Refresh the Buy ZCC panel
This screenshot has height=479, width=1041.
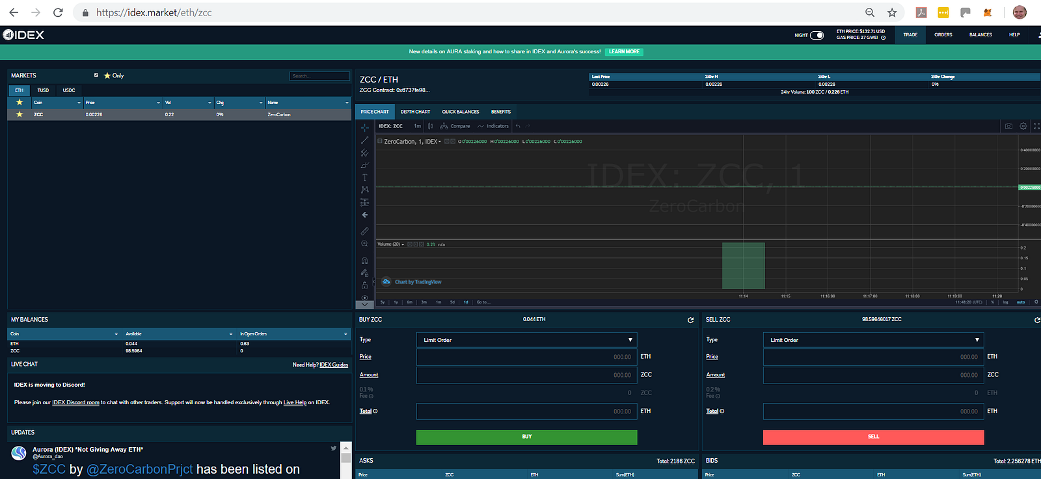pyautogui.click(x=690, y=320)
